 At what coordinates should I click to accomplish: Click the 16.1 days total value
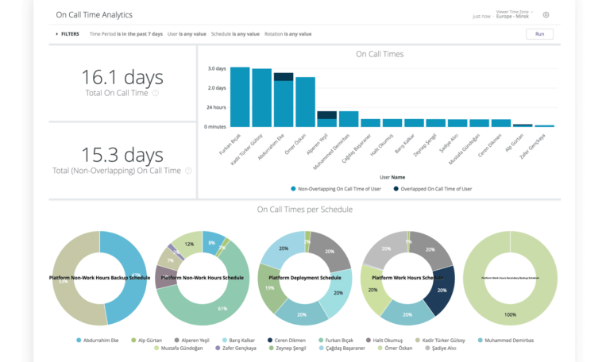coord(122,77)
